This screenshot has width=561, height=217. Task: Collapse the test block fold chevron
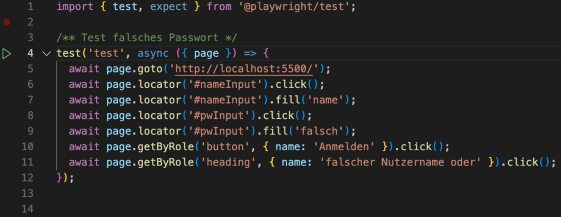47,54
